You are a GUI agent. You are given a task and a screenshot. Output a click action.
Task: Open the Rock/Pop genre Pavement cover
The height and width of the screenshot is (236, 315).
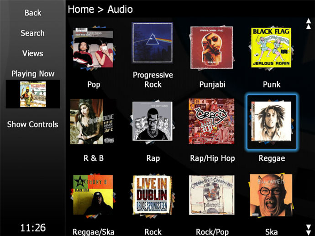pyautogui.click(x=211, y=195)
